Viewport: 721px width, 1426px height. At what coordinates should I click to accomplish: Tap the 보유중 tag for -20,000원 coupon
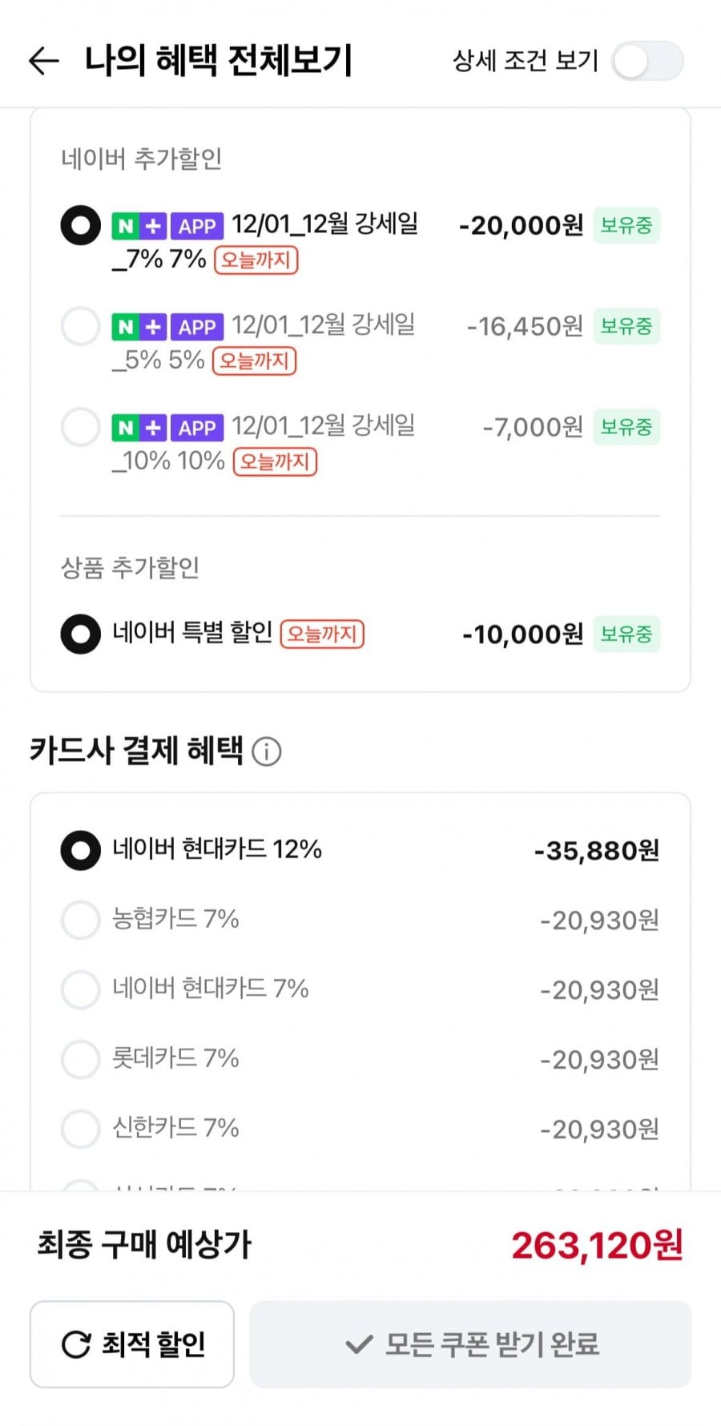click(626, 225)
